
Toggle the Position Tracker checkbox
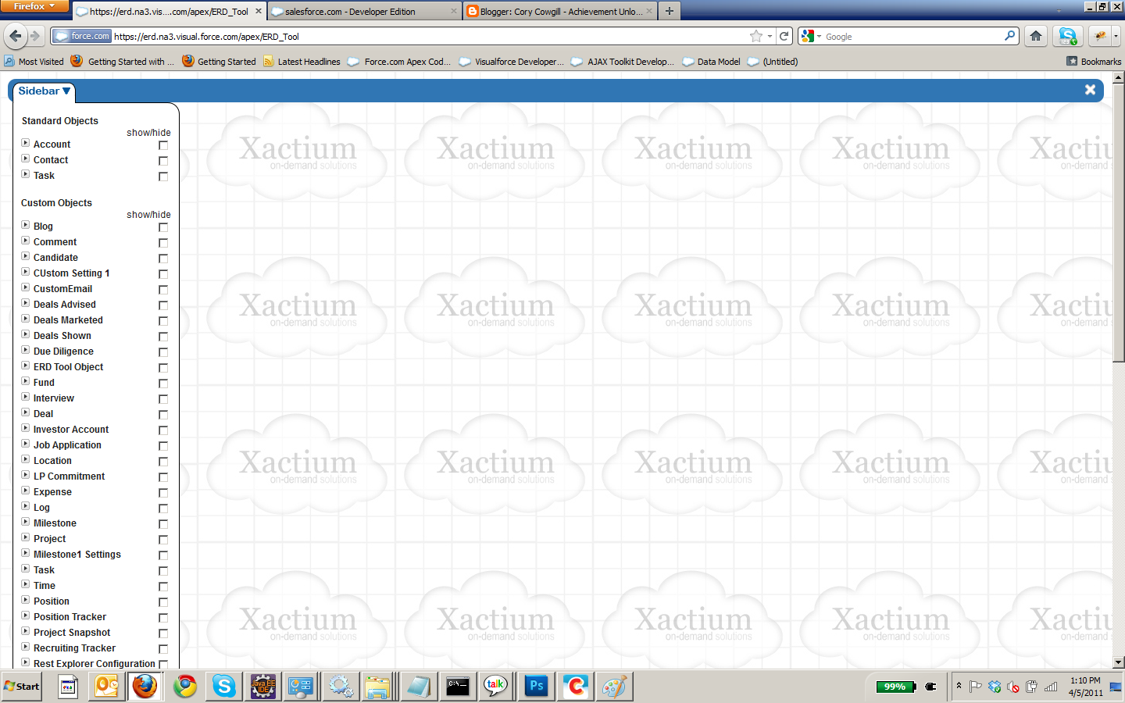tap(163, 618)
